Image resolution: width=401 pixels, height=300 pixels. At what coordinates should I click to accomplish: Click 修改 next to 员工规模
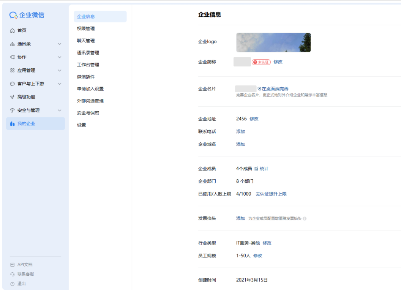[x=257, y=256]
